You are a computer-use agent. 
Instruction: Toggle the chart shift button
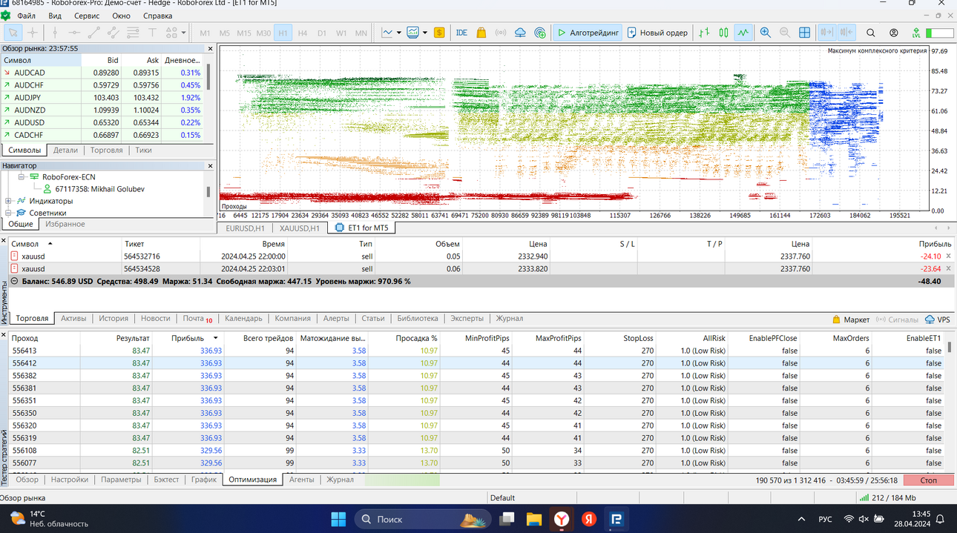point(846,33)
